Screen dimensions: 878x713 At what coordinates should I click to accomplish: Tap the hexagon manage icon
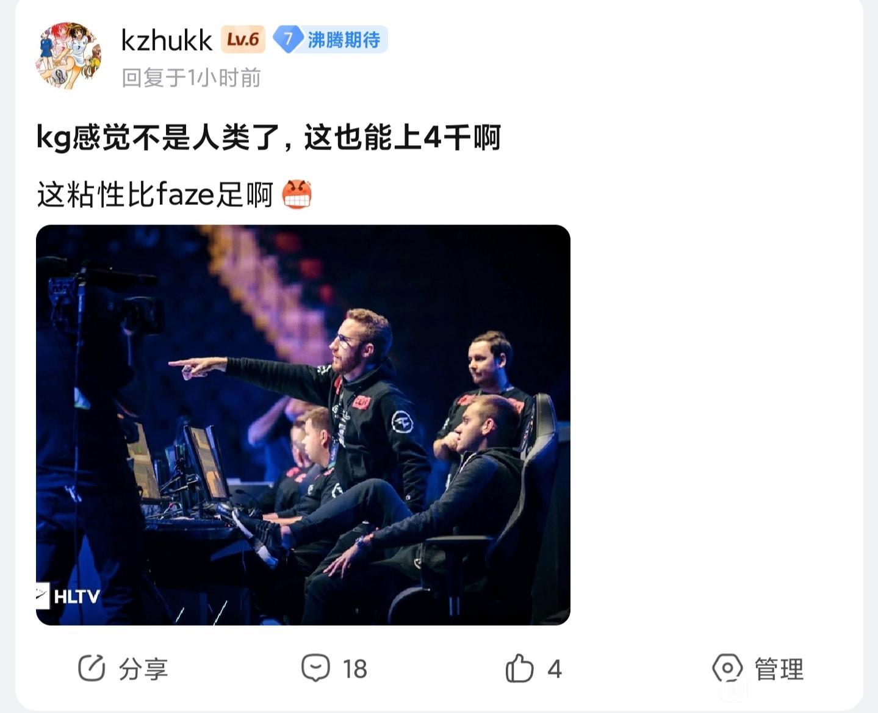click(x=727, y=668)
